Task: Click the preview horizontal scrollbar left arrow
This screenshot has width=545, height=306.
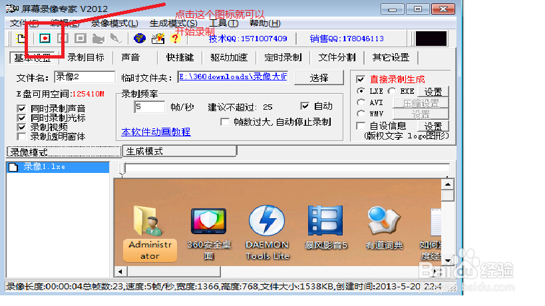Action: (120, 271)
